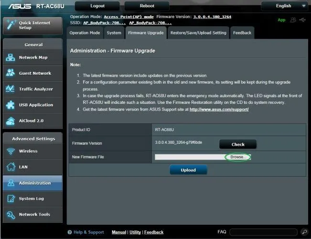311x239 pixels.
Task: Switch to the System tab
Action: pyautogui.click(x=114, y=33)
